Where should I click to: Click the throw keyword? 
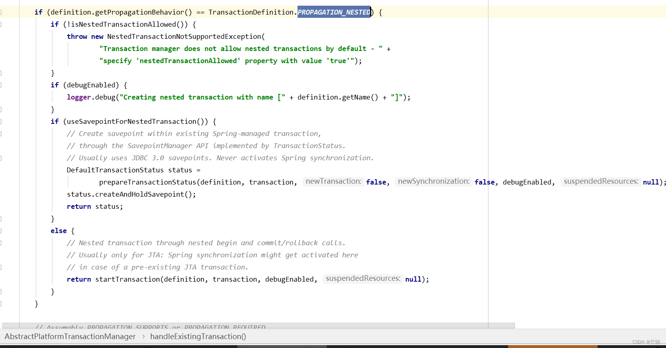[x=77, y=36]
